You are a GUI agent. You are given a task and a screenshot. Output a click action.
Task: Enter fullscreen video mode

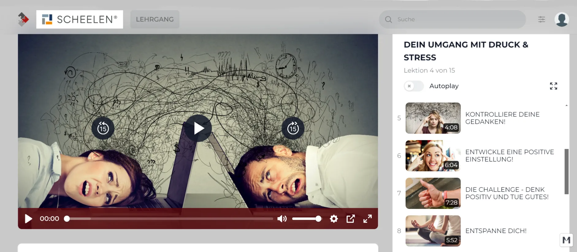368,219
